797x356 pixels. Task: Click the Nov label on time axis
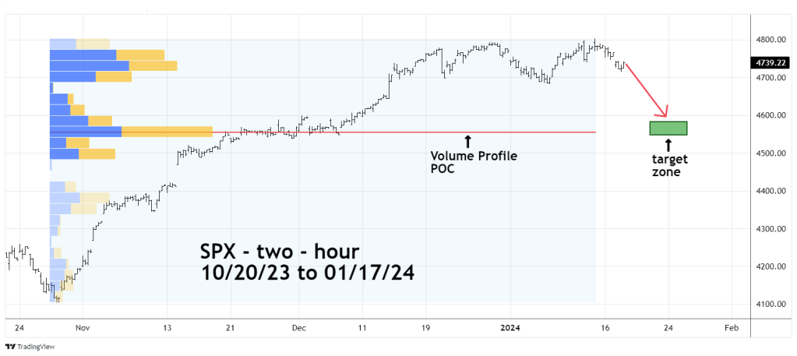pyautogui.click(x=84, y=329)
